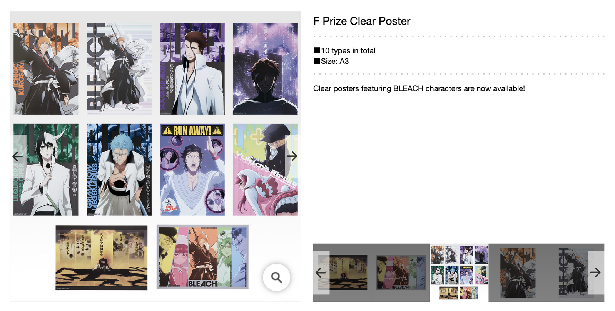Click the Ichigo Kurosaki orange poster in main image

pos(46,68)
